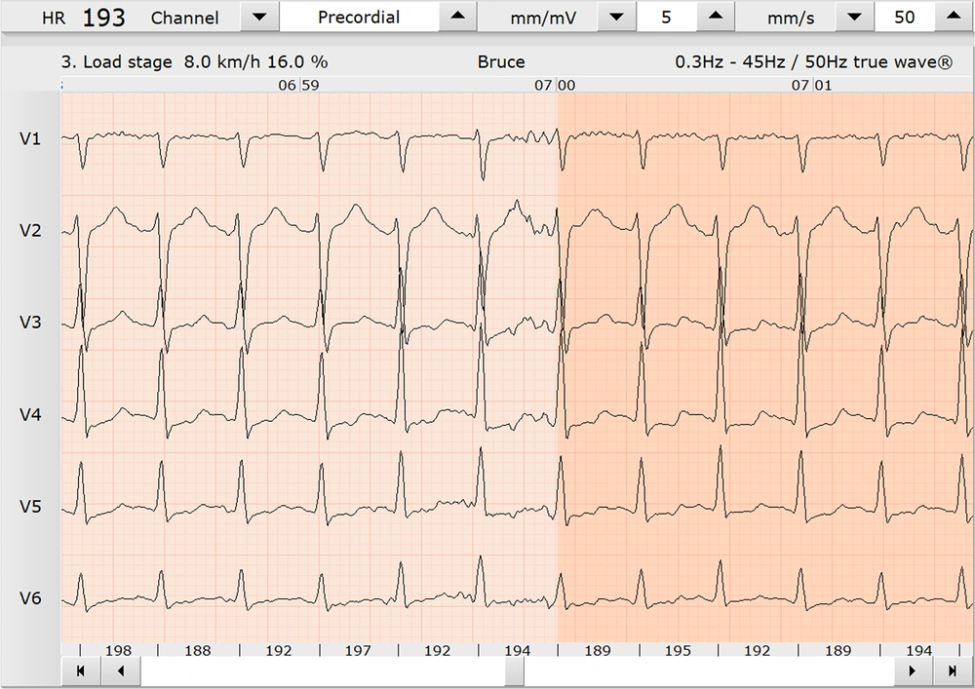This screenshot has height=689, width=975.
Task: Click the amplitude value field showing 5
Action: 665,19
